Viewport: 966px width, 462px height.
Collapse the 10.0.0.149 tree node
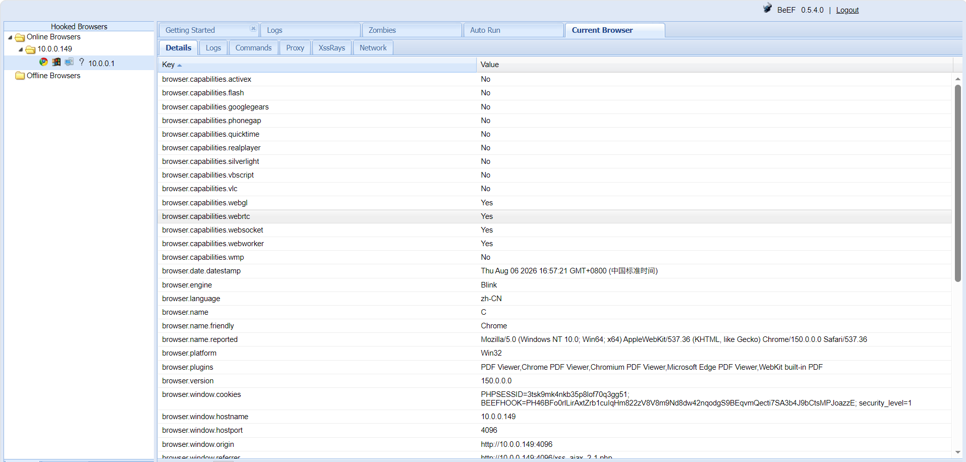[x=21, y=49]
